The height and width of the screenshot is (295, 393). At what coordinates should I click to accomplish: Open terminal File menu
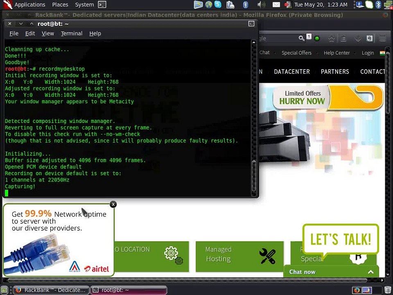click(14, 33)
